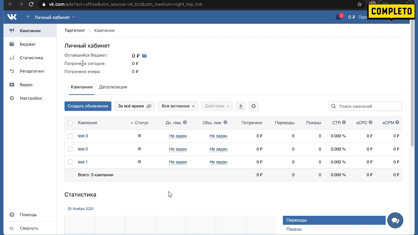Open the Все активные filter dropdown
Viewport: 418px width, 235px height.
[x=178, y=106]
